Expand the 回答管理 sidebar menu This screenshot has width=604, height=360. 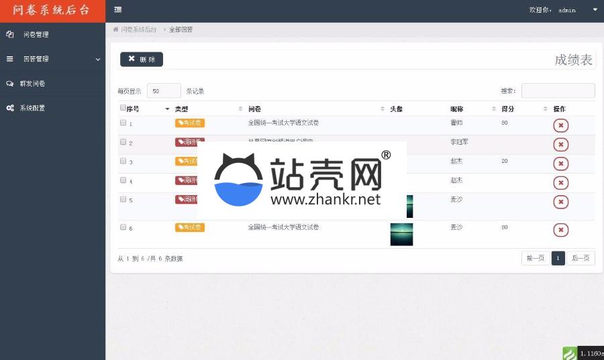[52, 59]
